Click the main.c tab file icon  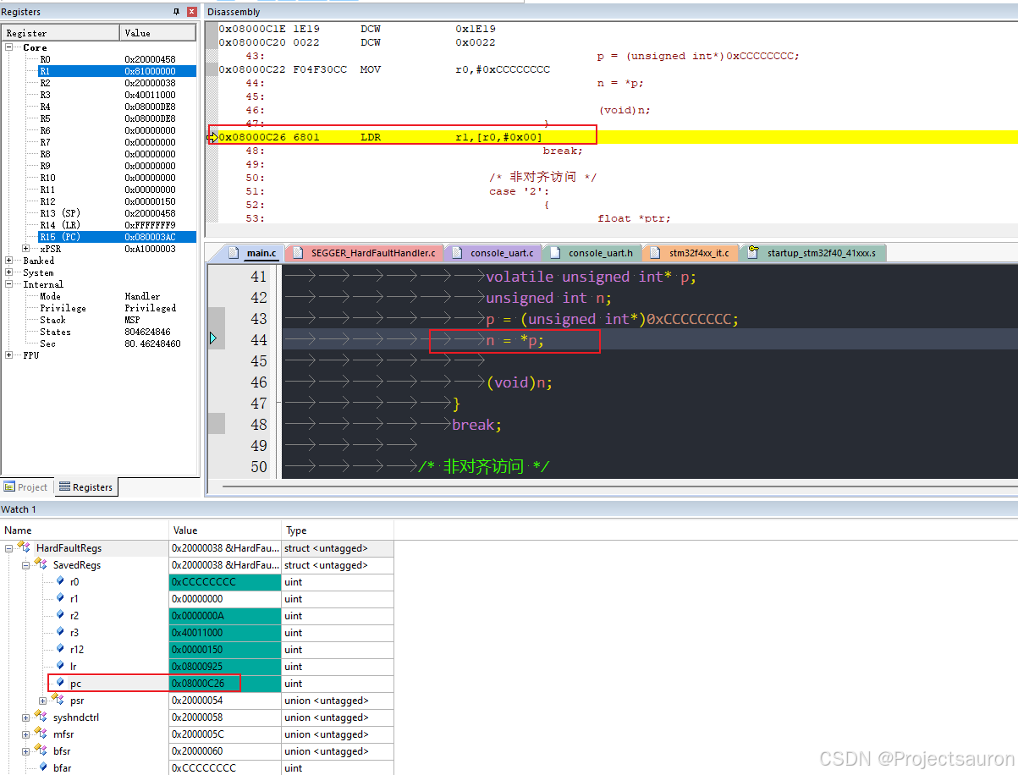click(x=234, y=253)
